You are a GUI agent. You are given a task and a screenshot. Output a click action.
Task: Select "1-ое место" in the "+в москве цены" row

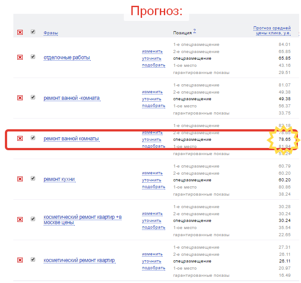point(185,228)
